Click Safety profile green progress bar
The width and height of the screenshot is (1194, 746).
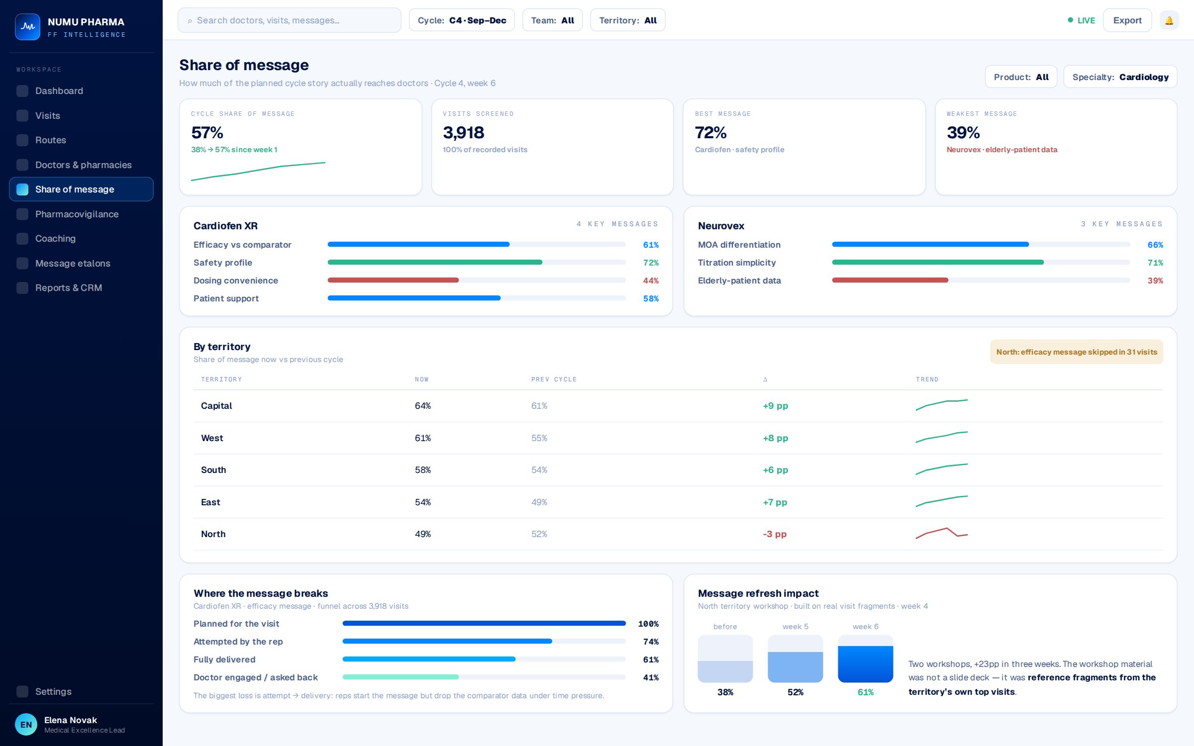pyautogui.click(x=477, y=263)
